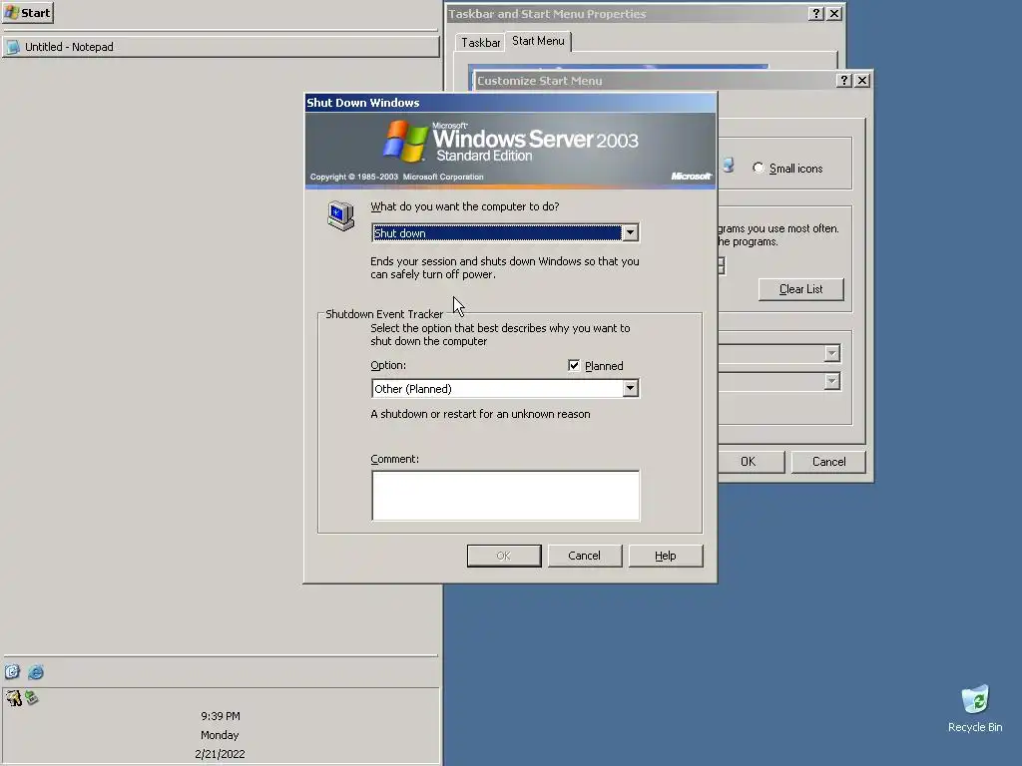
Task: Click the Safely Remove Hardware tray icon
Action: [x=31, y=697]
